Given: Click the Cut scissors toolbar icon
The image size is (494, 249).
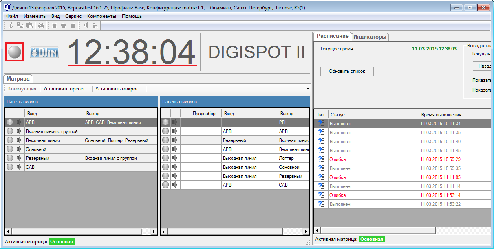Looking at the screenshot, I should pos(11,25).
